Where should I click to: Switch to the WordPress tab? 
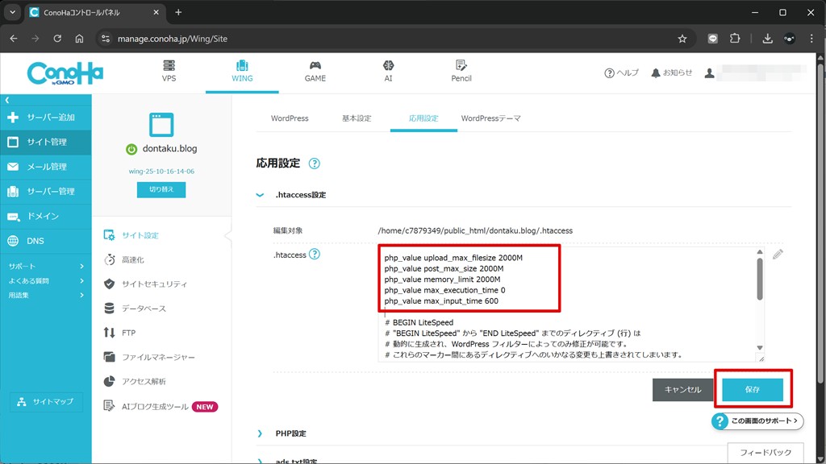(290, 118)
